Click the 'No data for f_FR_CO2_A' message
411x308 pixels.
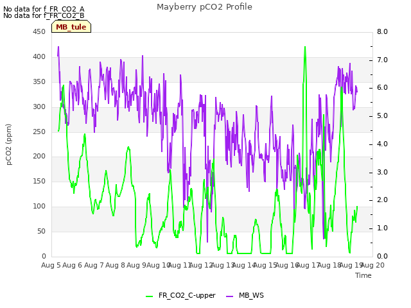tap(44, 9)
